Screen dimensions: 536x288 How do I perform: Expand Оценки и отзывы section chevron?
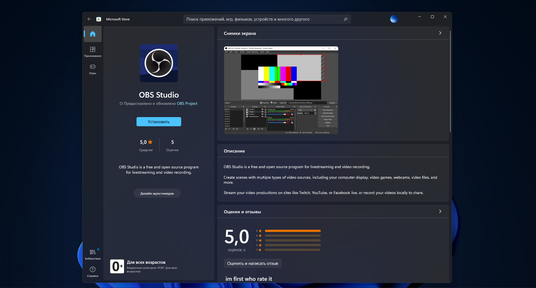point(440,211)
